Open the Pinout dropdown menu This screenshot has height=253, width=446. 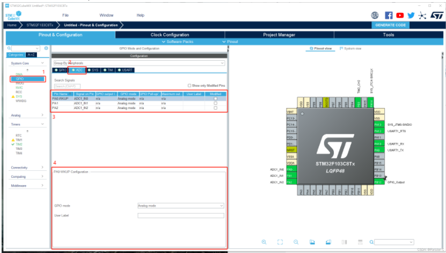point(230,41)
